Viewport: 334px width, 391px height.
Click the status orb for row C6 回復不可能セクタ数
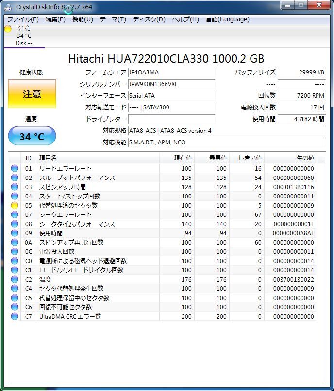(x=15, y=307)
